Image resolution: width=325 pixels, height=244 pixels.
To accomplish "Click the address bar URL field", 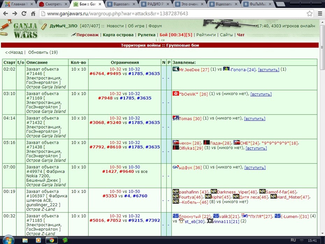I will (174, 14).
